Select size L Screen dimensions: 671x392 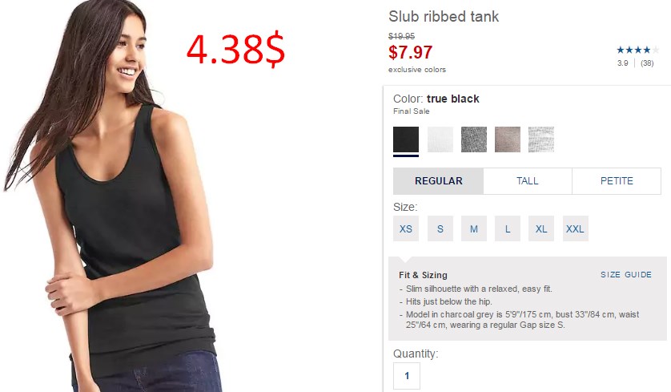pyautogui.click(x=508, y=228)
